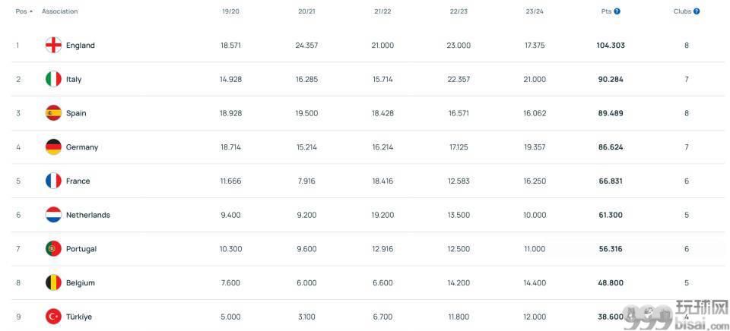Image resolution: width=730 pixels, height=331 pixels.
Task: Click the Belgium flag icon
Action: [x=53, y=282]
